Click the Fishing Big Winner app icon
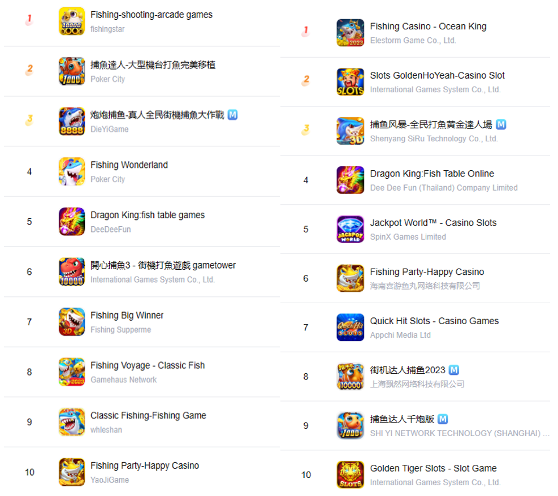The height and width of the screenshot is (496, 558). (72, 322)
